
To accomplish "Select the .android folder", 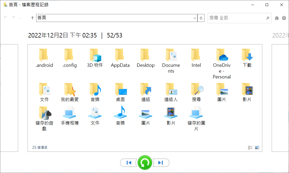I will (x=44, y=58).
